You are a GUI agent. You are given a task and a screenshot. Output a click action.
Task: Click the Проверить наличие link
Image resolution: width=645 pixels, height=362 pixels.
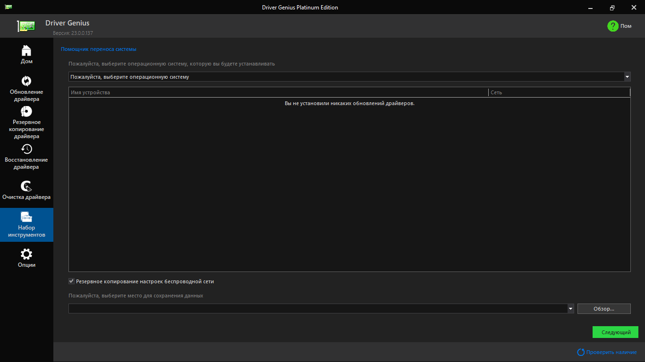coord(611,352)
